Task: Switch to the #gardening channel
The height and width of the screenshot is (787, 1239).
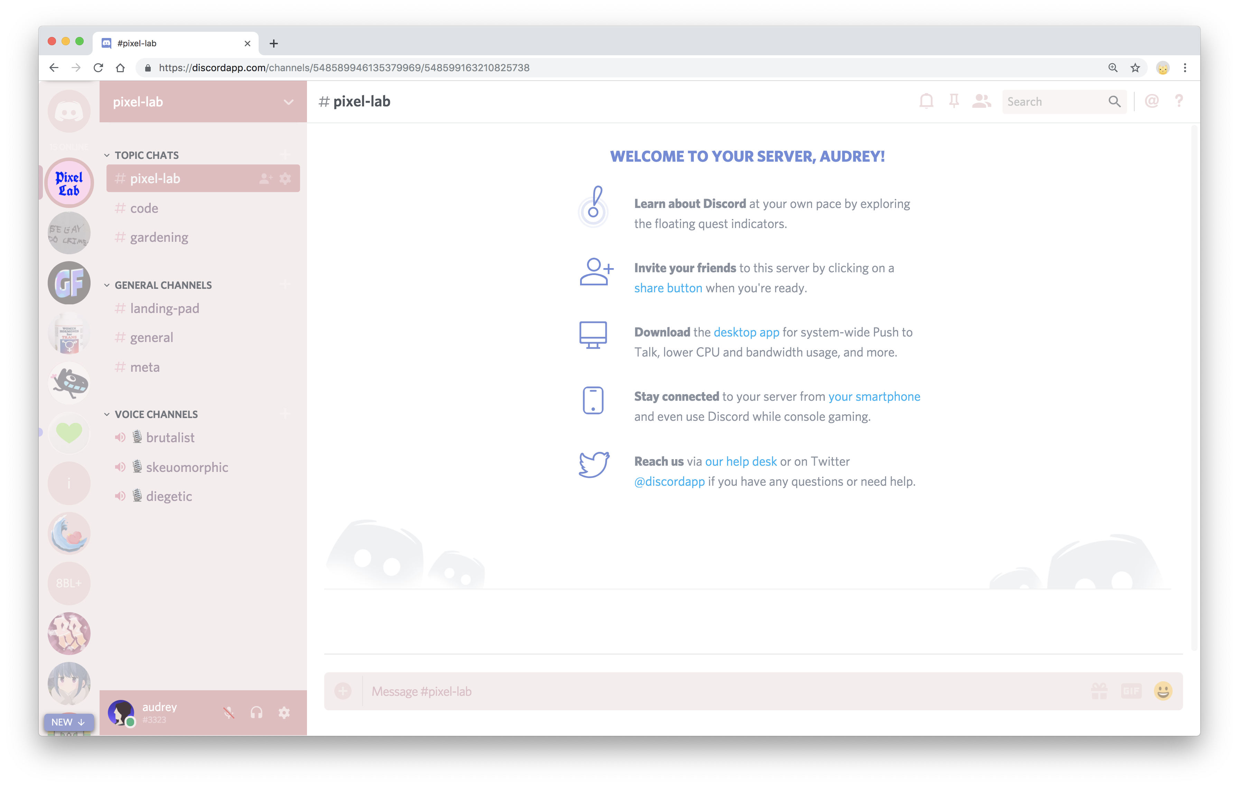Action: pos(158,237)
